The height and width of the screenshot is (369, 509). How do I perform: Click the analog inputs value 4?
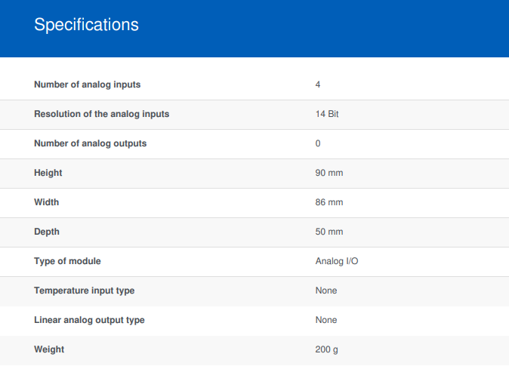tap(318, 85)
